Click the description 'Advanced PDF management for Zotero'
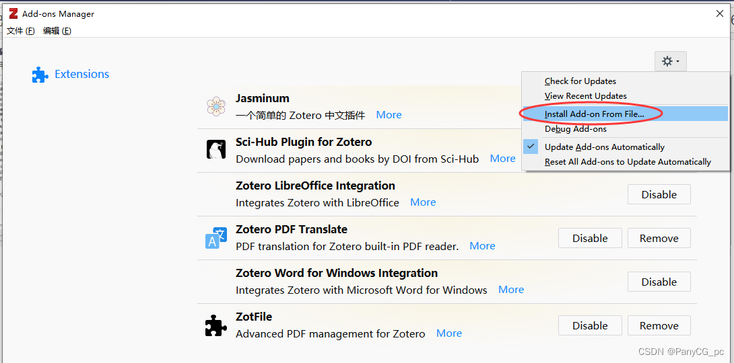Screen dimensions: 734x363 pos(331,334)
